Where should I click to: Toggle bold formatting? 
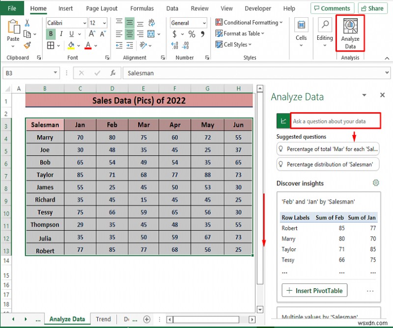tap(51, 33)
